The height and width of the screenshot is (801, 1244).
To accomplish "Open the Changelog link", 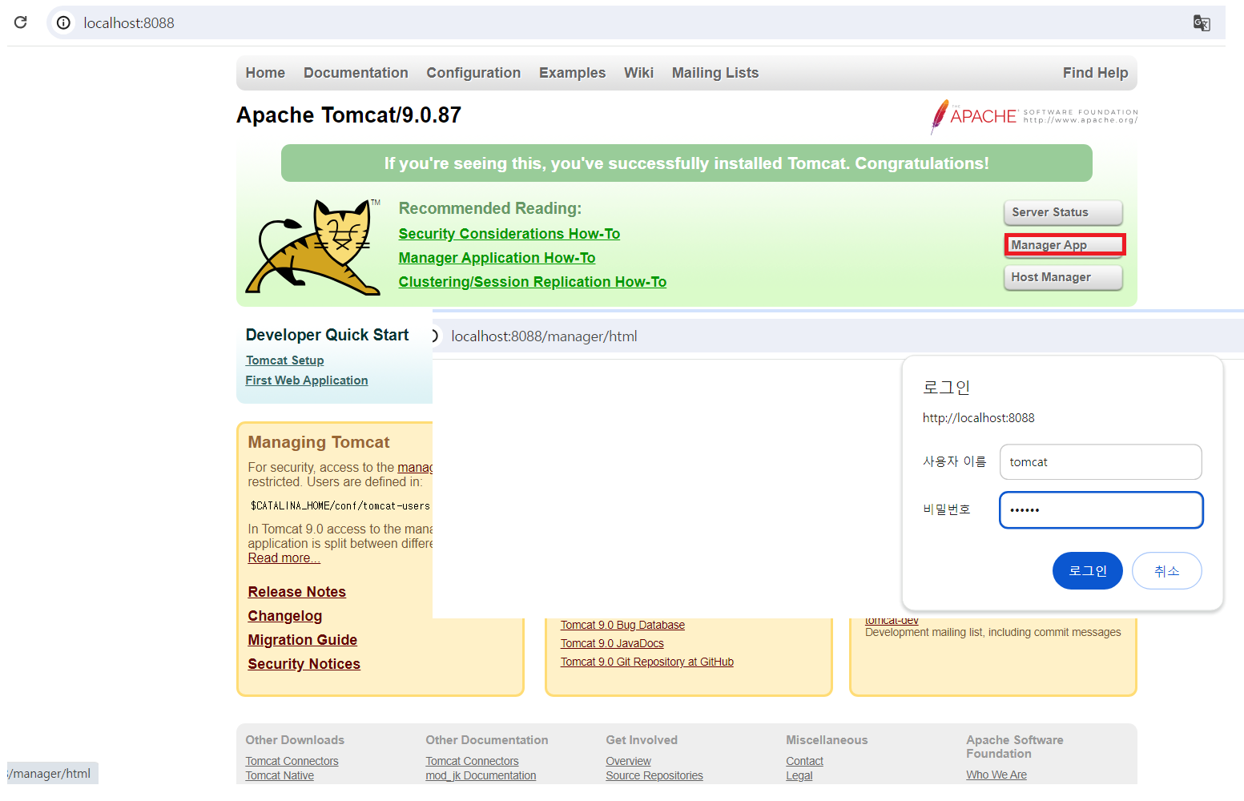I will 284,616.
